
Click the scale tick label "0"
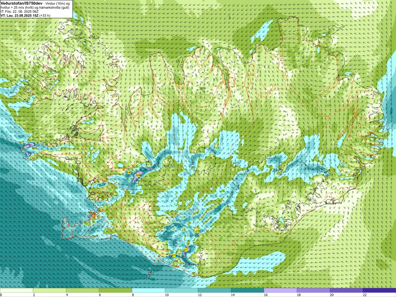[1, 295]
